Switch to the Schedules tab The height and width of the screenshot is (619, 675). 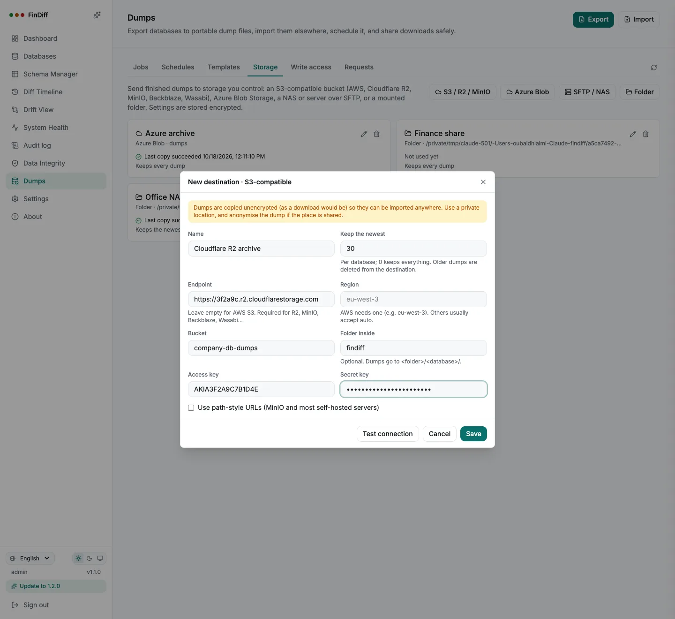178,67
